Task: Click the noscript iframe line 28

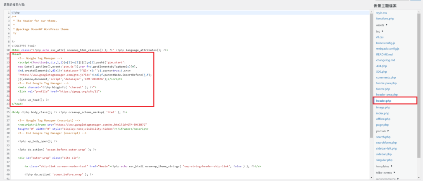Action: 82,125
